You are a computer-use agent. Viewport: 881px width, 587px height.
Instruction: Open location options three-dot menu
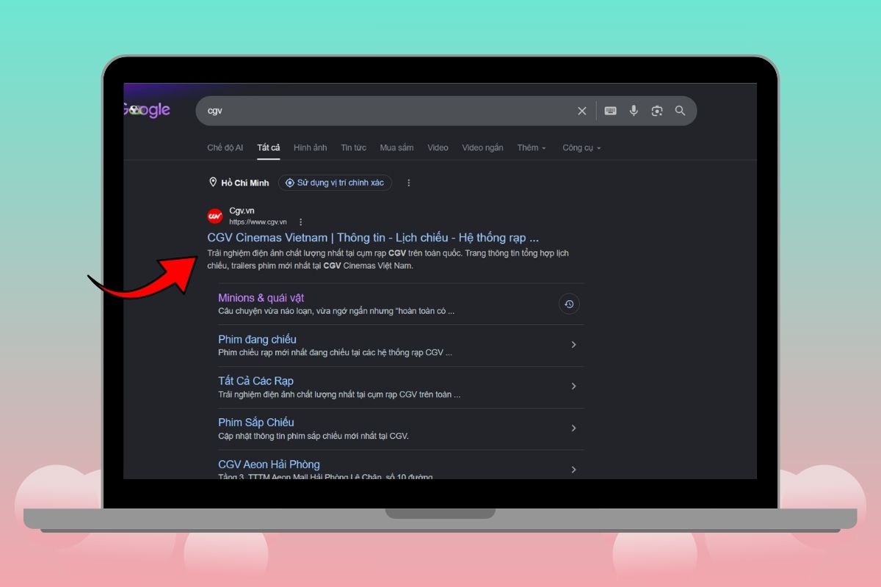409,183
